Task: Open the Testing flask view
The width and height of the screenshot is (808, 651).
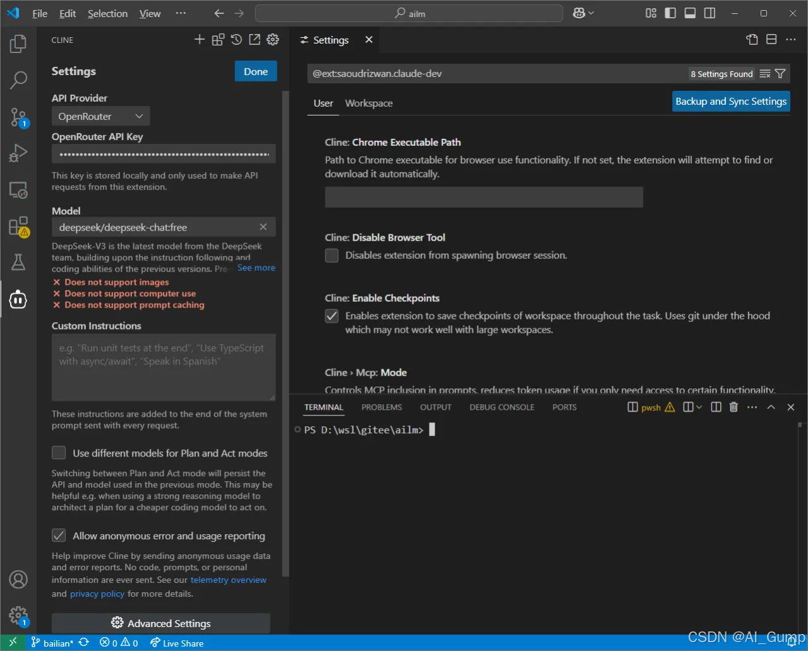Action: pos(18,262)
